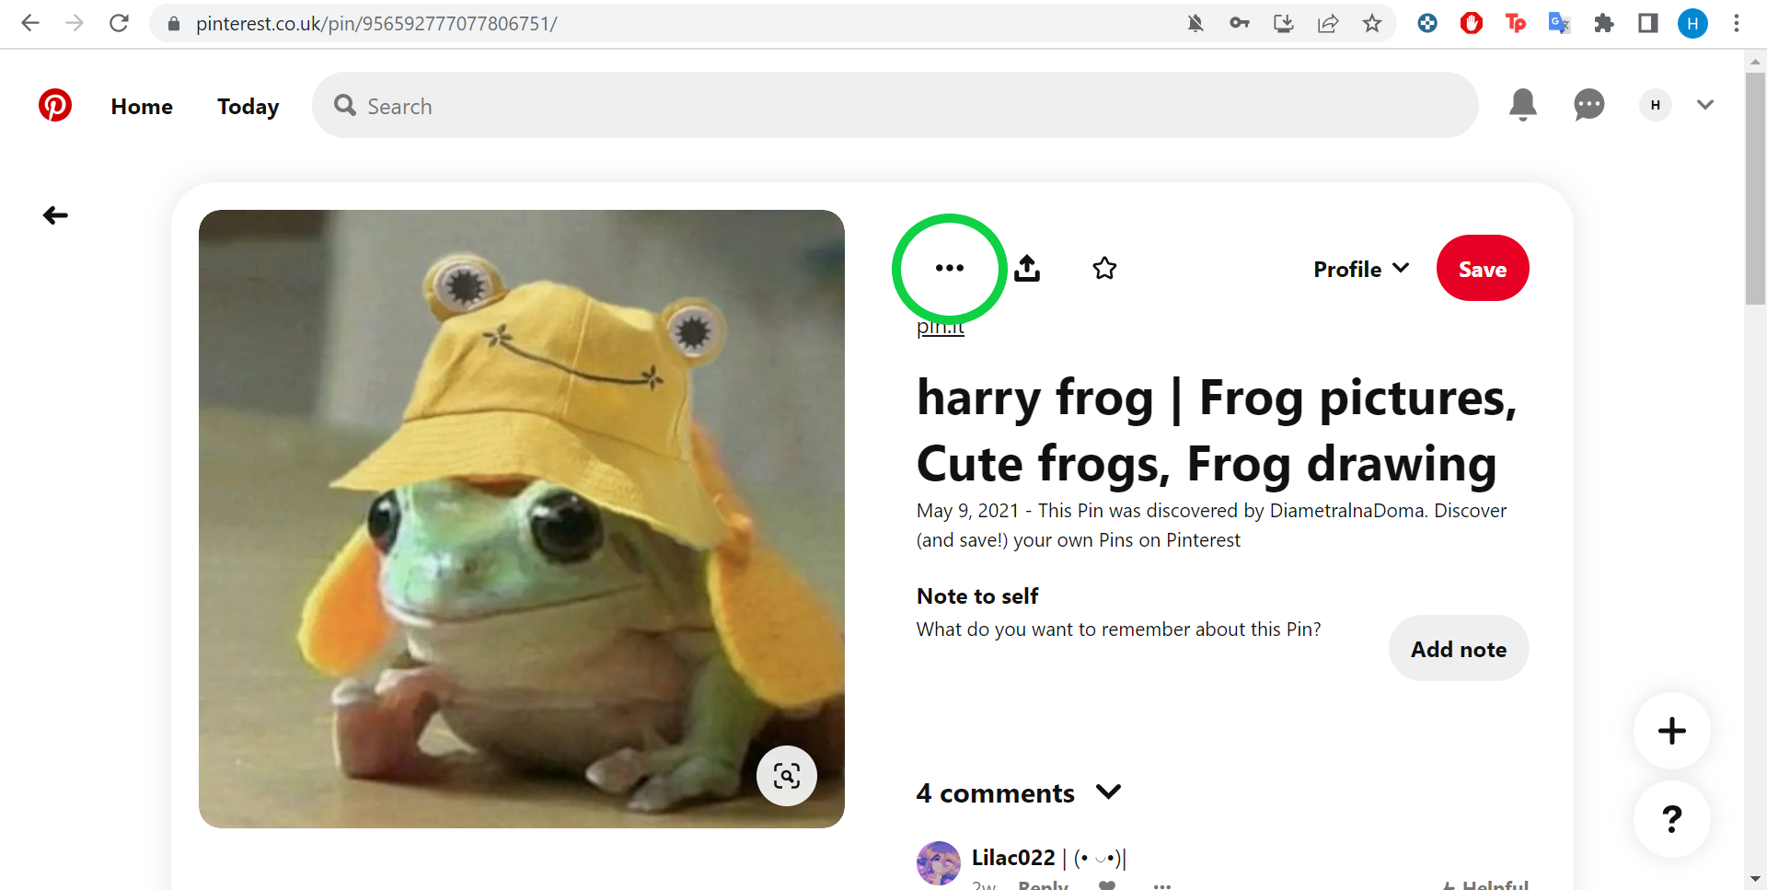The height and width of the screenshot is (890, 1767).
Task: Open the visual search lens icon
Action: pyautogui.click(x=787, y=776)
